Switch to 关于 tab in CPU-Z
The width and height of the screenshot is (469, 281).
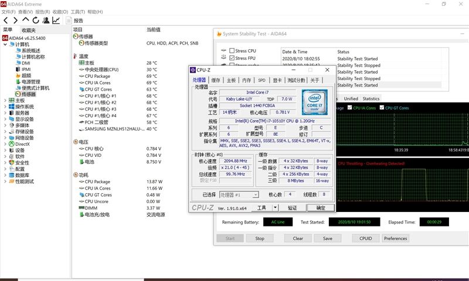click(x=315, y=80)
